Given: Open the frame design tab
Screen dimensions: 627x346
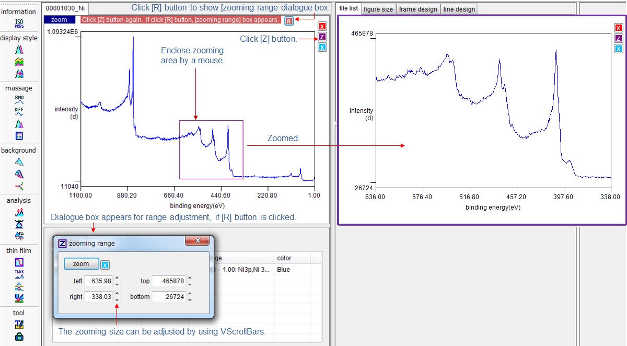Looking at the screenshot, I should pos(417,9).
